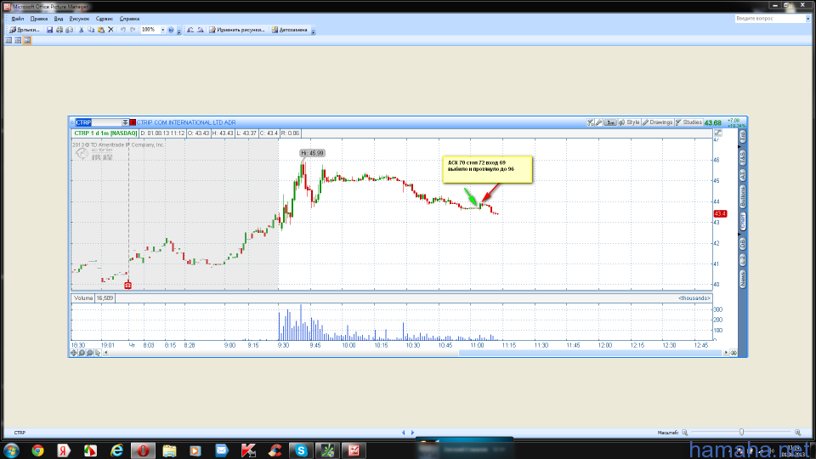Viewport: 816px width, 459px height.
Task: Open the Рисунок menu
Action: click(79, 19)
